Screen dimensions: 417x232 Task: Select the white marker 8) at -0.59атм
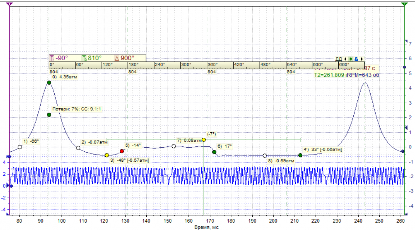tap(265, 156)
